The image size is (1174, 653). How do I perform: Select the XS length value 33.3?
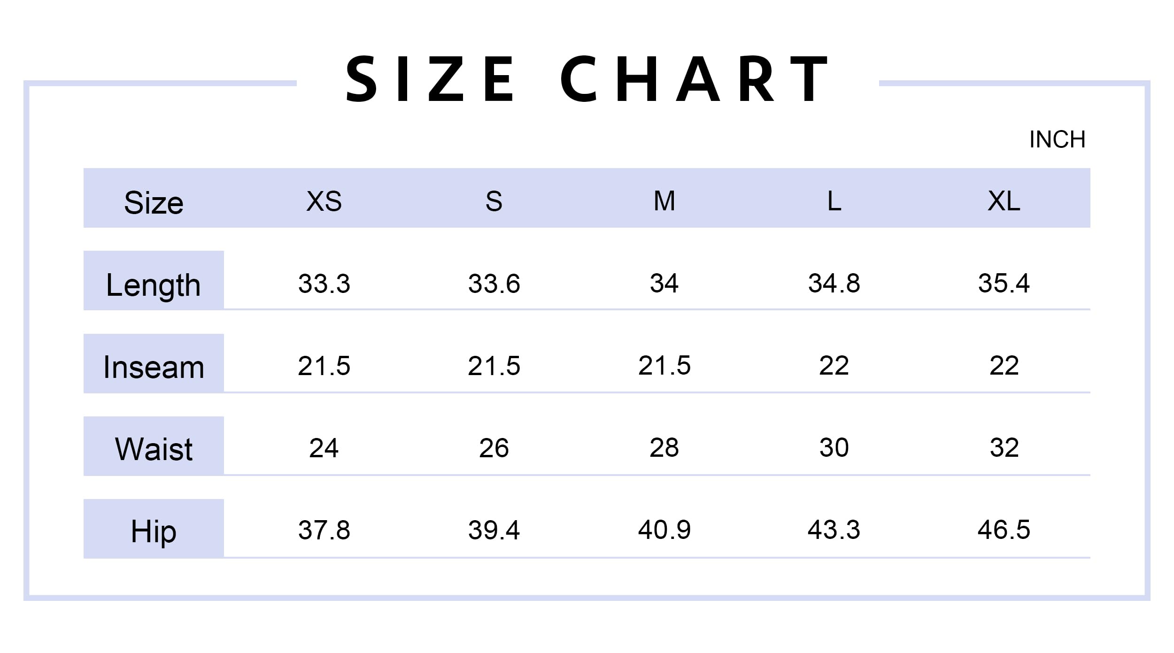[x=324, y=284]
